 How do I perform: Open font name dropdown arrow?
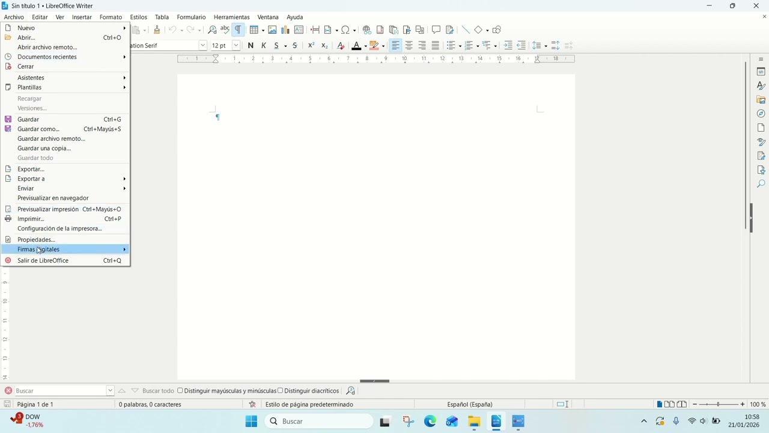tap(202, 46)
